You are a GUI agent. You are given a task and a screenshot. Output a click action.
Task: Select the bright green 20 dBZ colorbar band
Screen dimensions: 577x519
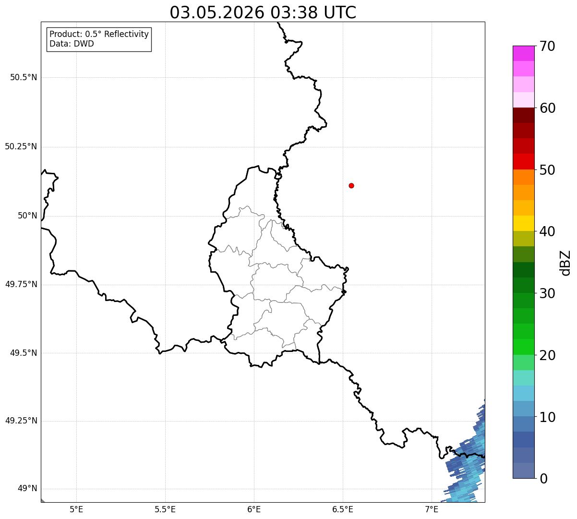pyautogui.click(x=523, y=347)
